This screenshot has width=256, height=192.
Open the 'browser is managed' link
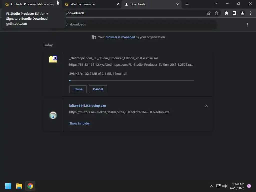pyautogui.click(x=120, y=37)
